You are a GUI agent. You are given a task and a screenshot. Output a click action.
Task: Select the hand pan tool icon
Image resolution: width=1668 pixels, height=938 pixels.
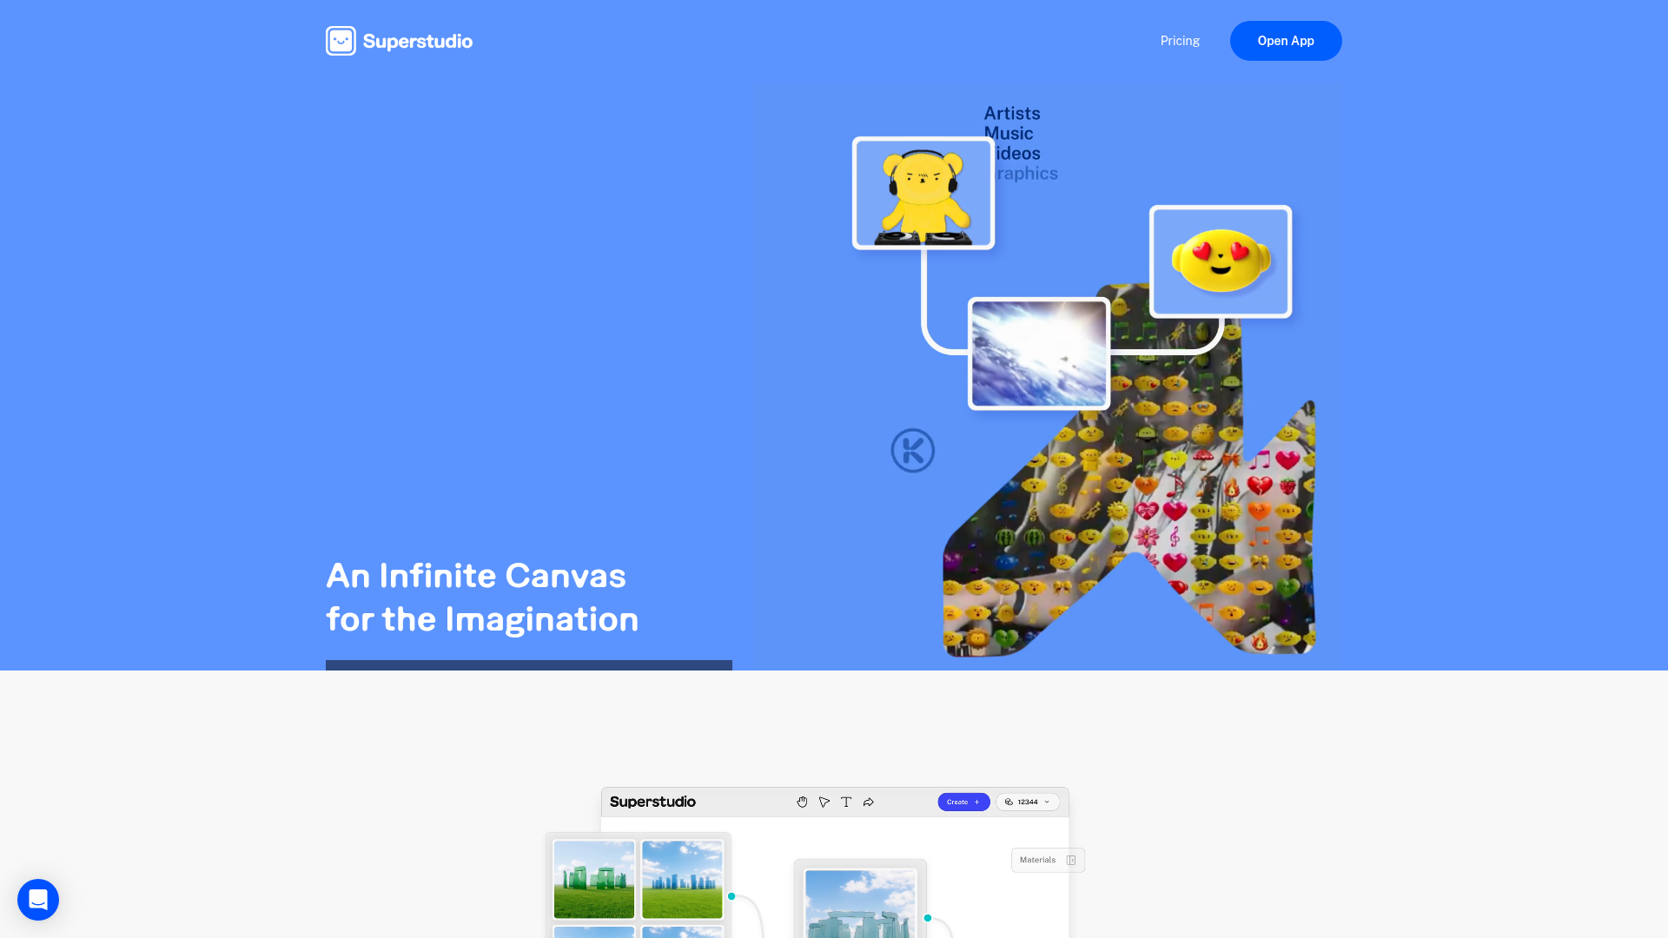(x=802, y=802)
